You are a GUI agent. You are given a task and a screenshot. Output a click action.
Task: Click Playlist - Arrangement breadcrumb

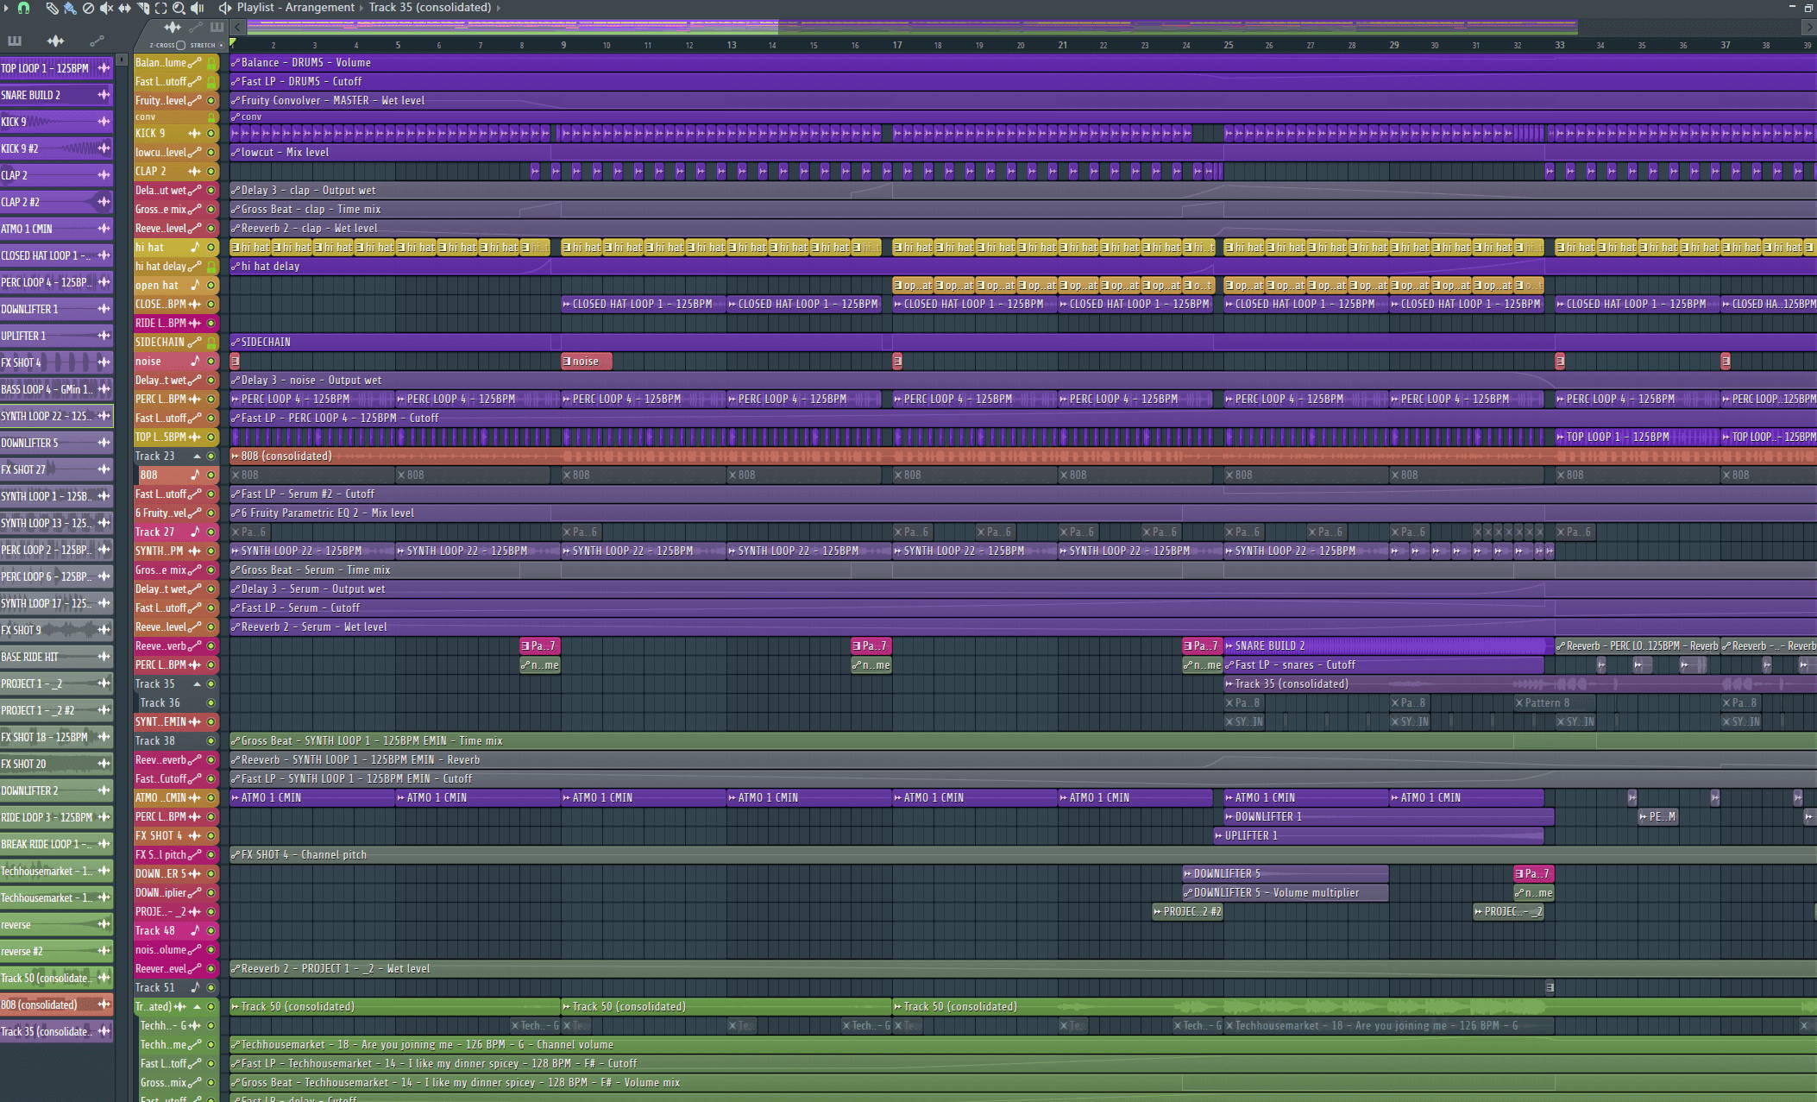coord(296,8)
